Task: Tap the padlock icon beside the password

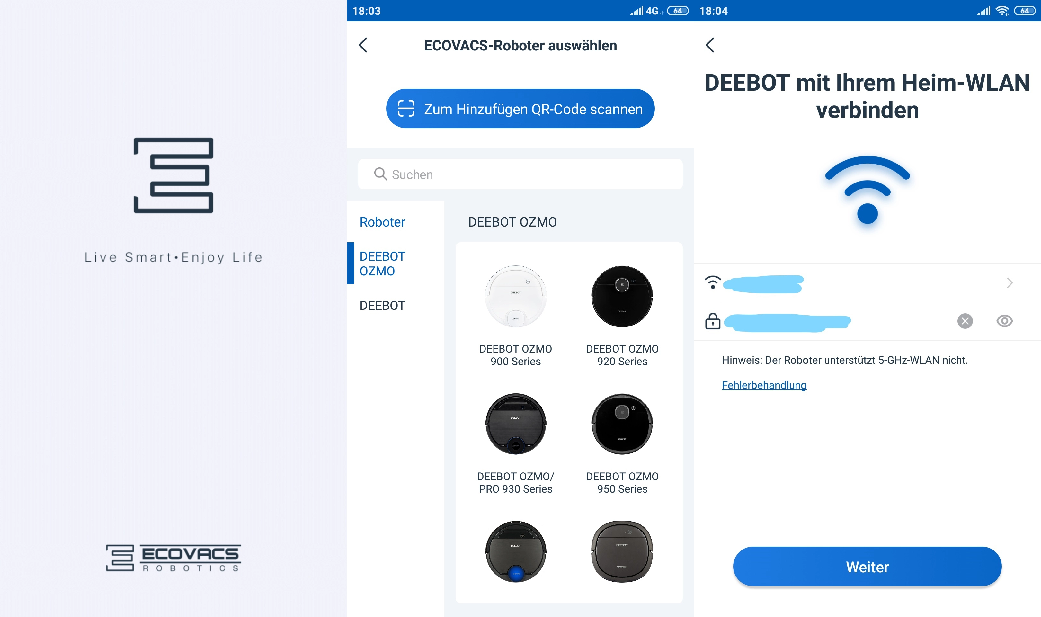Action: tap(713, 321)
